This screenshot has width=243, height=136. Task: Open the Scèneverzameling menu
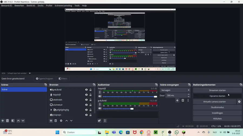[x=63, y=6]
